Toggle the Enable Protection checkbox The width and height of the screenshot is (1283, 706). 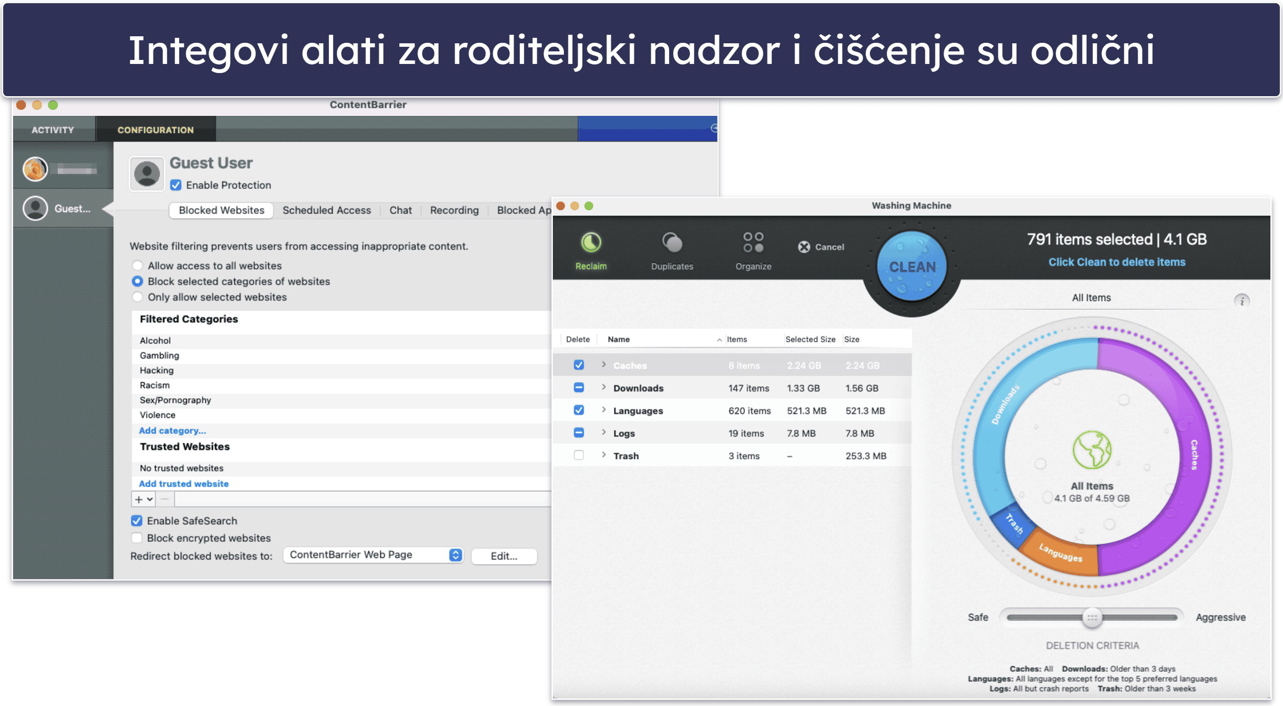tap(176, 185)
